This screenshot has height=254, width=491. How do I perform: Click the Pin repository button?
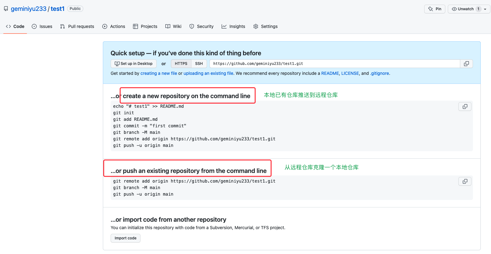coord(434,9)
